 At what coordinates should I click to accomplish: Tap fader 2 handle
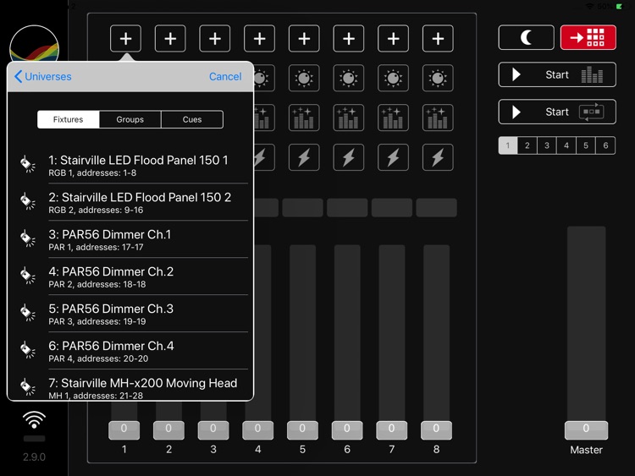coord(168,429)
